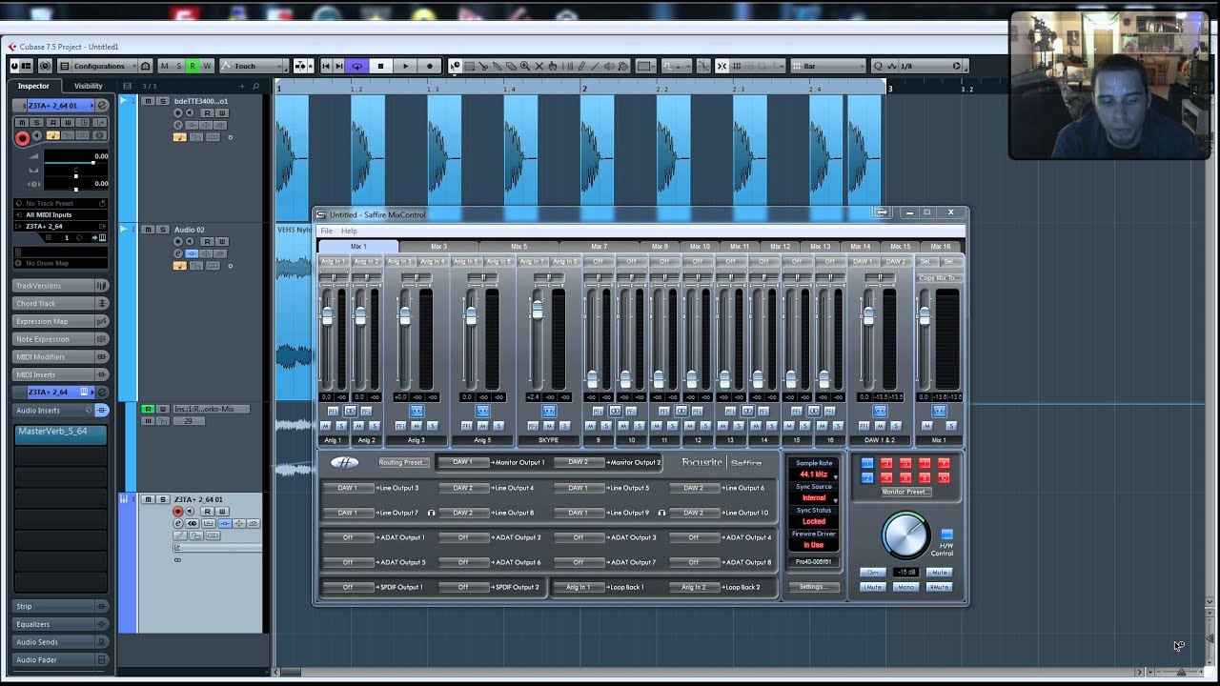Activate the project power button in toolbar
This screenshot has width=1220, height=686.
pos(15,66)
